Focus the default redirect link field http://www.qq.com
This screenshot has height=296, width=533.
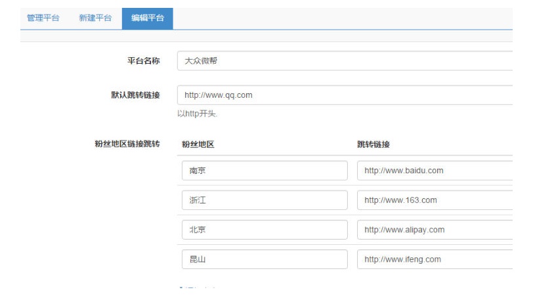(x=345, y=95)
